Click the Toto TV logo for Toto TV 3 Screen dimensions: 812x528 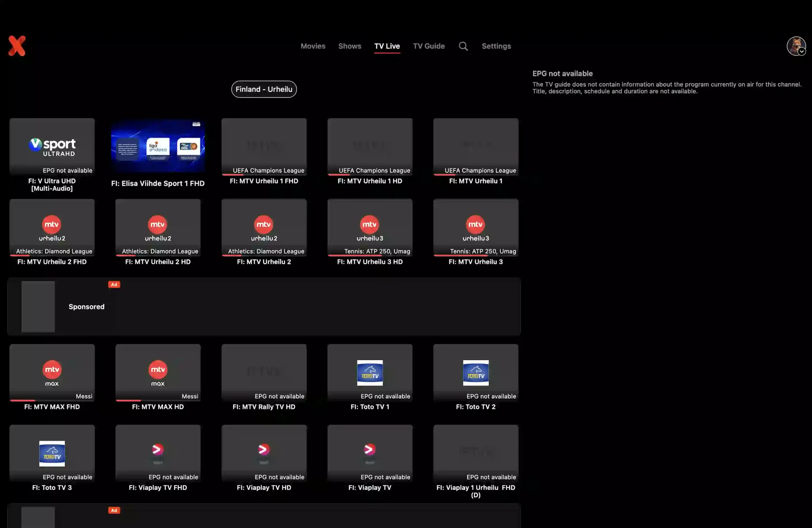coord(52,454)
